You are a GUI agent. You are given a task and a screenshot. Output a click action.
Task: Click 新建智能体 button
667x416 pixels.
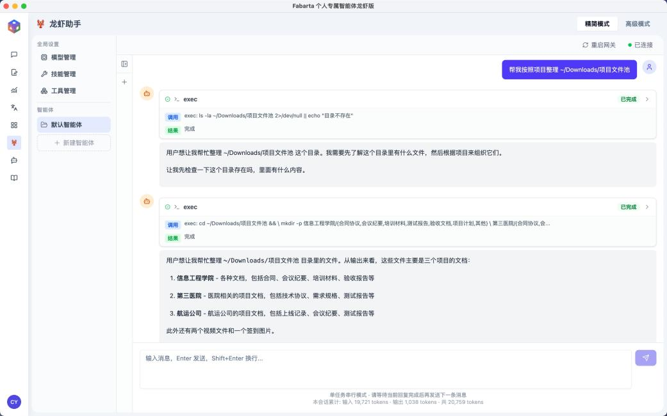(x=74, y=143)
